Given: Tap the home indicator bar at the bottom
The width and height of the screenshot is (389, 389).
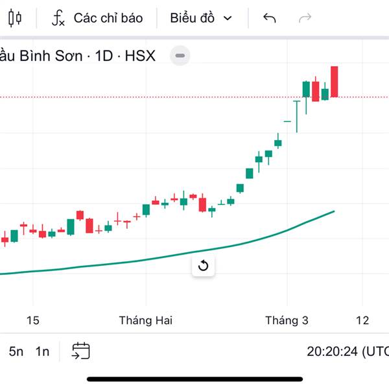Looking at the screenshot, I should 194,379.
